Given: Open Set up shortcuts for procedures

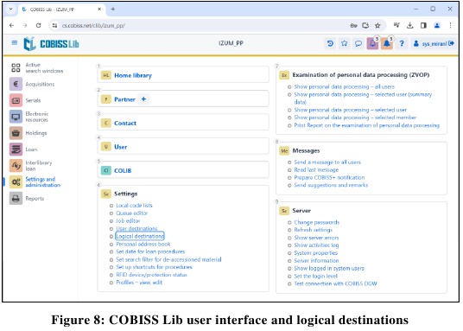Looking at the screenshot, I should [154, 267].
